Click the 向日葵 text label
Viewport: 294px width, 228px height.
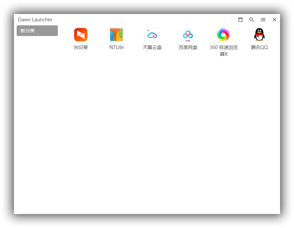click(81, 47)
